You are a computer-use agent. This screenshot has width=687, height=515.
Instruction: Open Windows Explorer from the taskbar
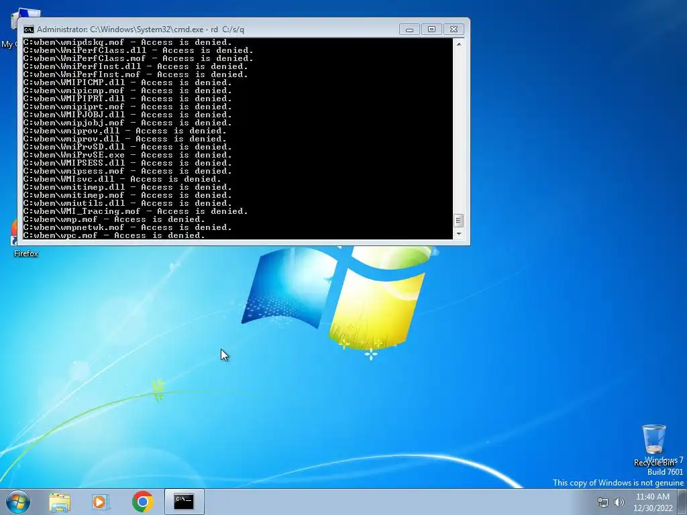(x=60, y=502)
